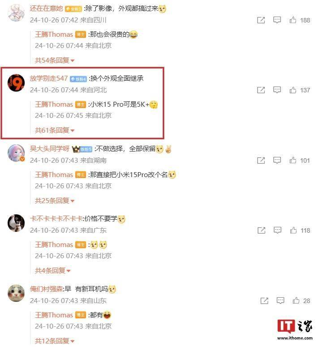Screen dimensions: 318x347
Task: Share the 价格不要学 comment
Action: [x=262, y=230]
